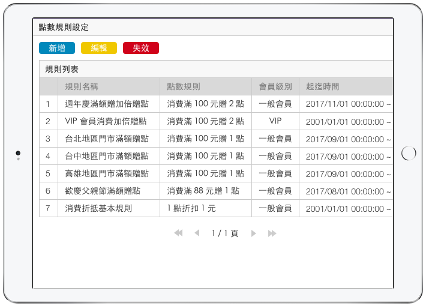Click the red 失效 button
Viewport: 426px width, 306px height.
click(141, 49)
